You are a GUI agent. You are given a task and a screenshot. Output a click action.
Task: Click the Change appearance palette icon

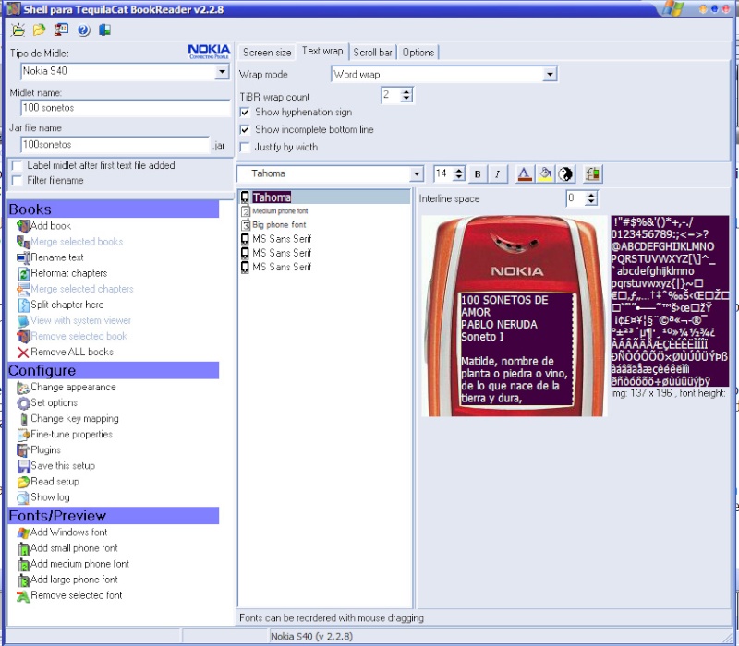click(x=23, y=388)
